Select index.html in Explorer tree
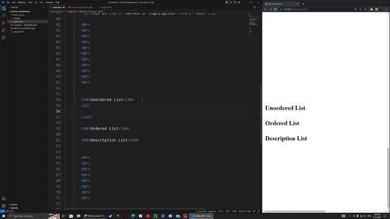This screenshot has height=219, width=390. [x=18, y=22]
